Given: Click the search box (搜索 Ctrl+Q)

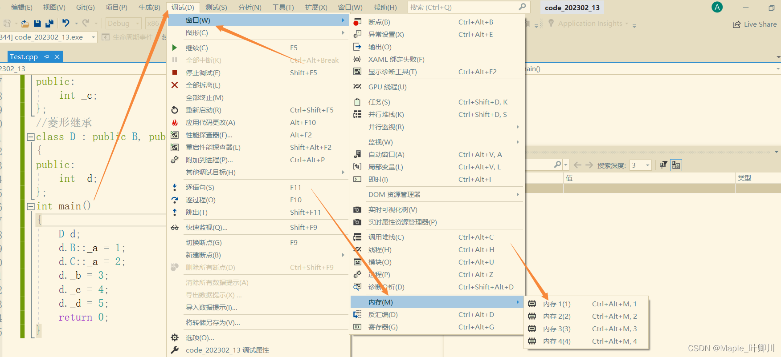Looking at the screenshot, I should 468,7.
